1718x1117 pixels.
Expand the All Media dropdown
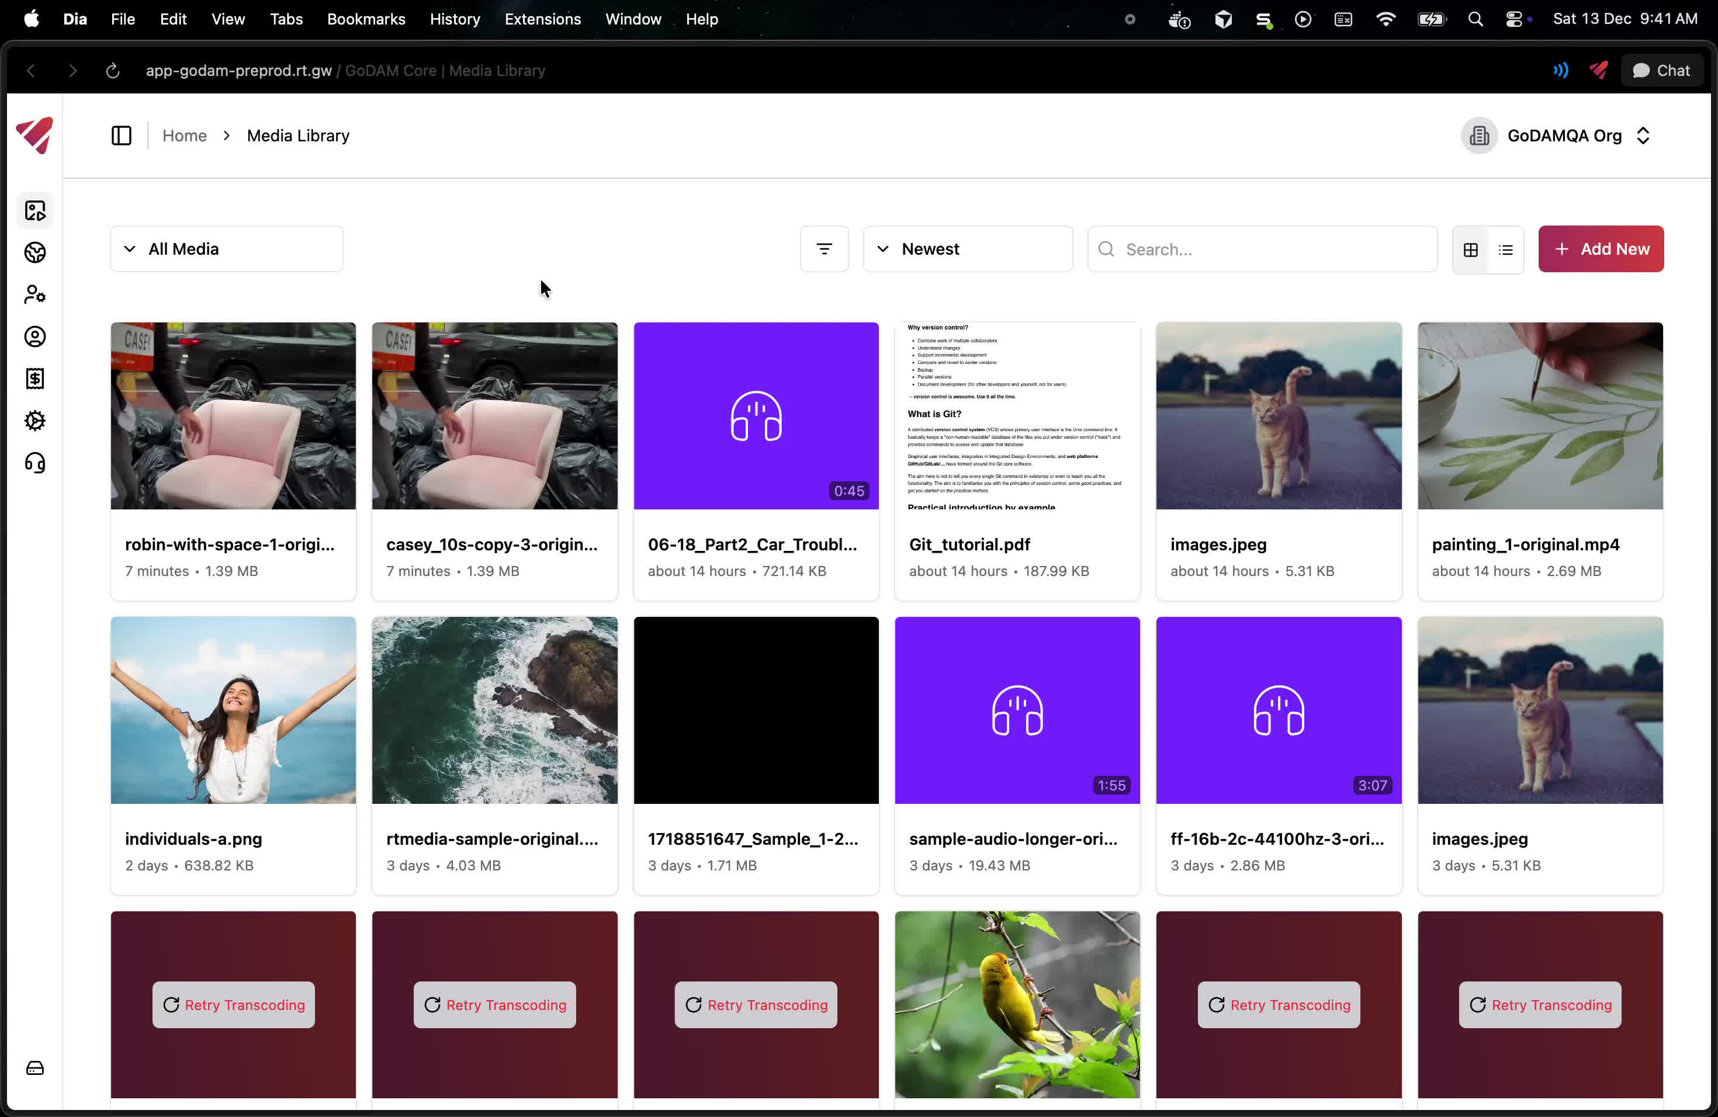coord(227,249)
